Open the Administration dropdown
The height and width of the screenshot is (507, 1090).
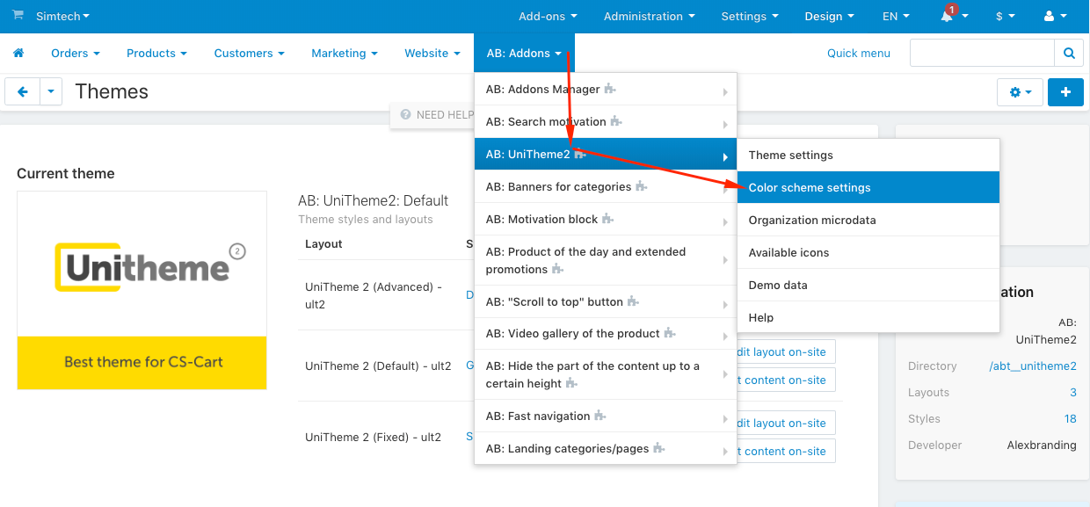[x=650, y=16]
